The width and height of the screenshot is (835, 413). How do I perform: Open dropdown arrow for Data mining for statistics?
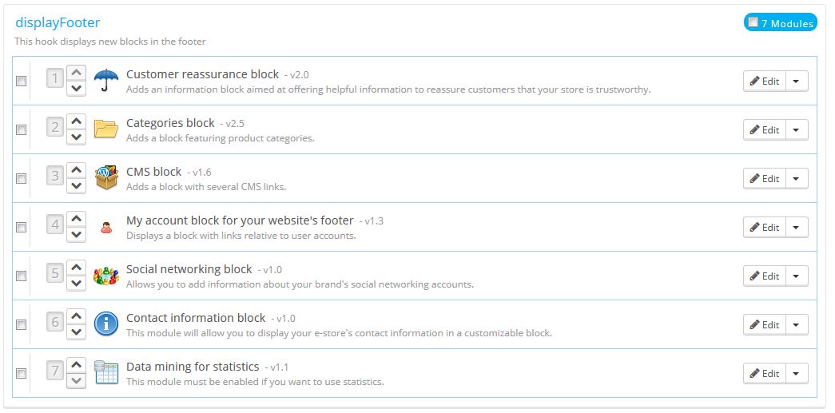pyautogui.click(x=797, y=373)
